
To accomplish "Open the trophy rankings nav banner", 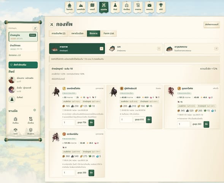I will [161, 7].
